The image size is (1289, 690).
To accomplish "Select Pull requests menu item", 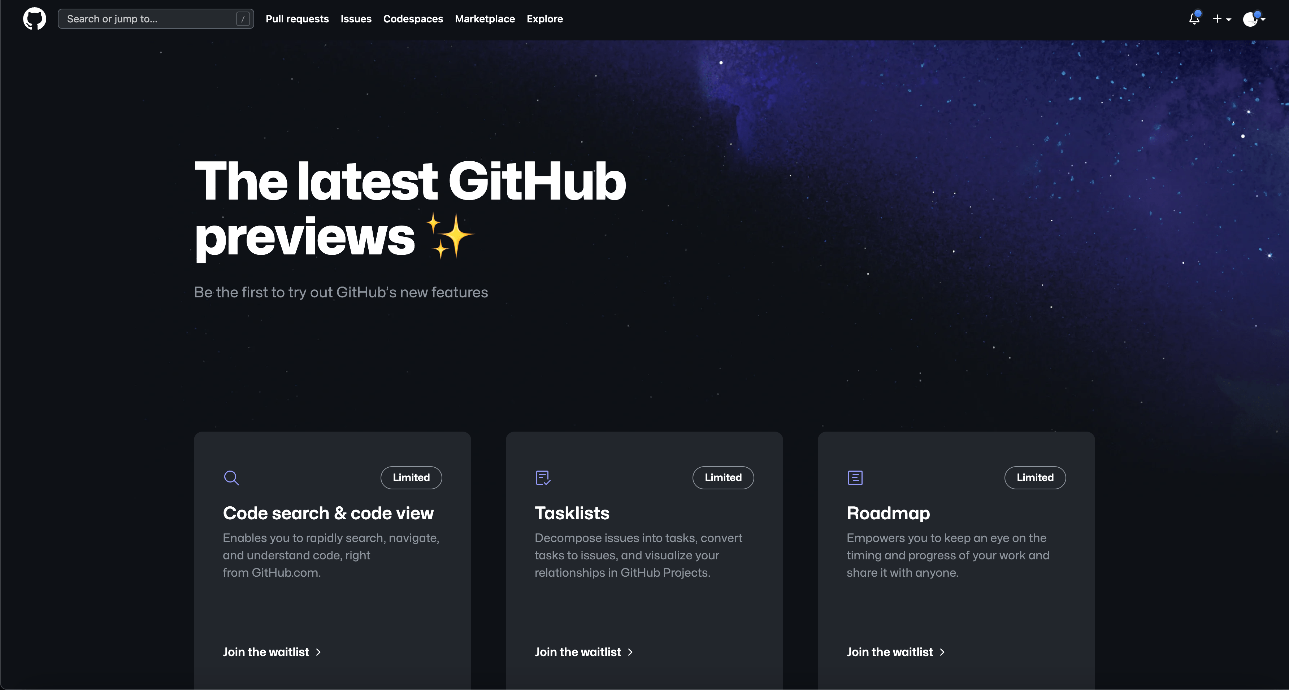I will [297, 18].
